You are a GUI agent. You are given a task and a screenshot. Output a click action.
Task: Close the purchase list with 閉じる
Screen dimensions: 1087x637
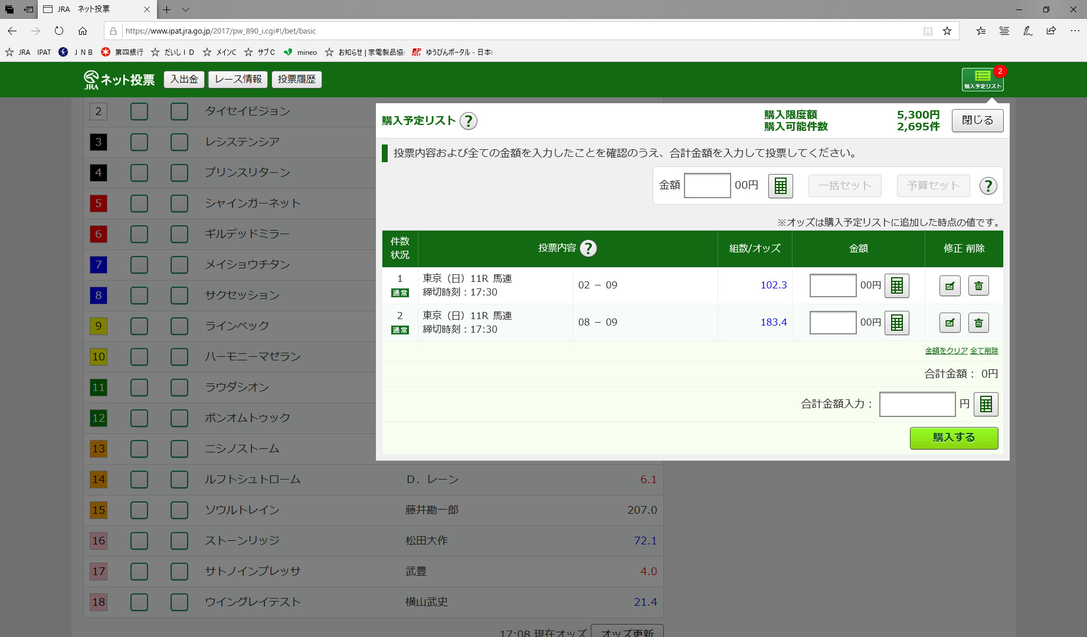click(977, 120)
